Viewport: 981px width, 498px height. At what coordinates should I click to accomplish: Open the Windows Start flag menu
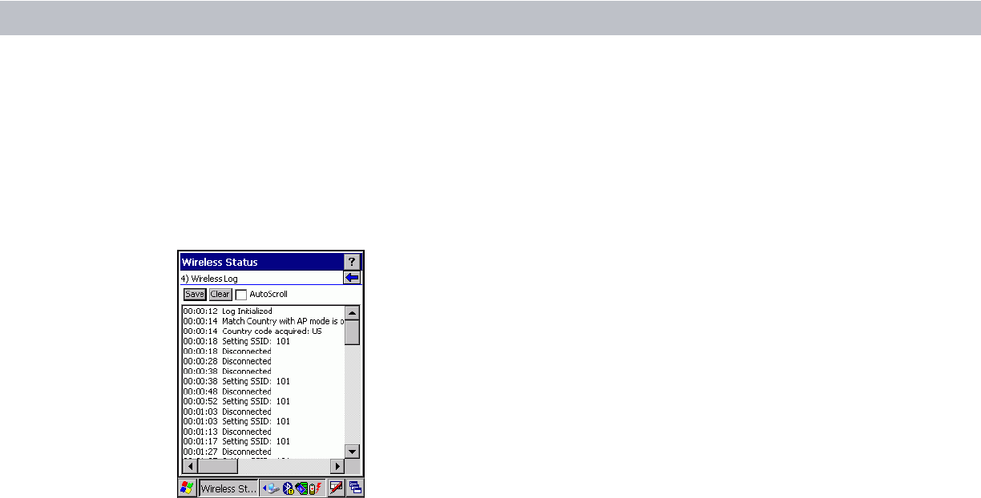(x=187, y=488)
